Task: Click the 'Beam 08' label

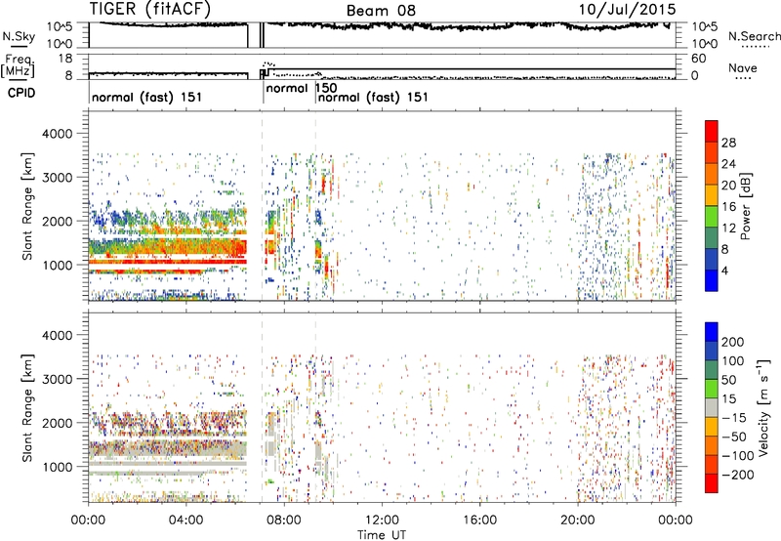Action: click(381, 11)
